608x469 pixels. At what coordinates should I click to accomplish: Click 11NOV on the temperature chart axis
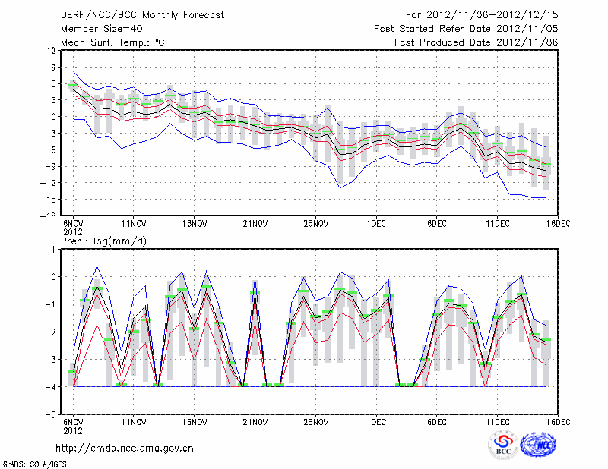(134, 224)
